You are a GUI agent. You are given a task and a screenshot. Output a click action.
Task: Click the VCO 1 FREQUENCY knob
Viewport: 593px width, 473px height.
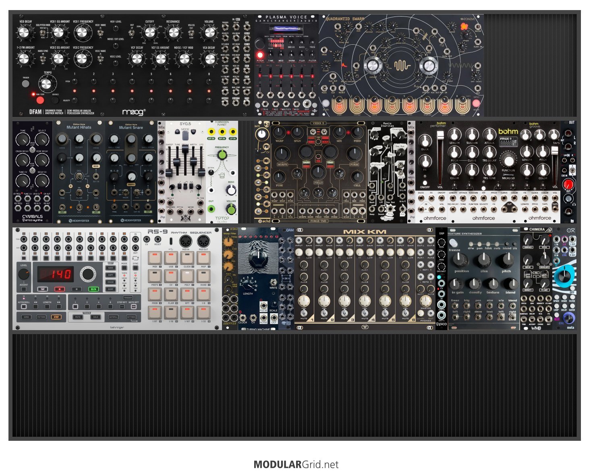pyautogui.click(x=83, y=33)
